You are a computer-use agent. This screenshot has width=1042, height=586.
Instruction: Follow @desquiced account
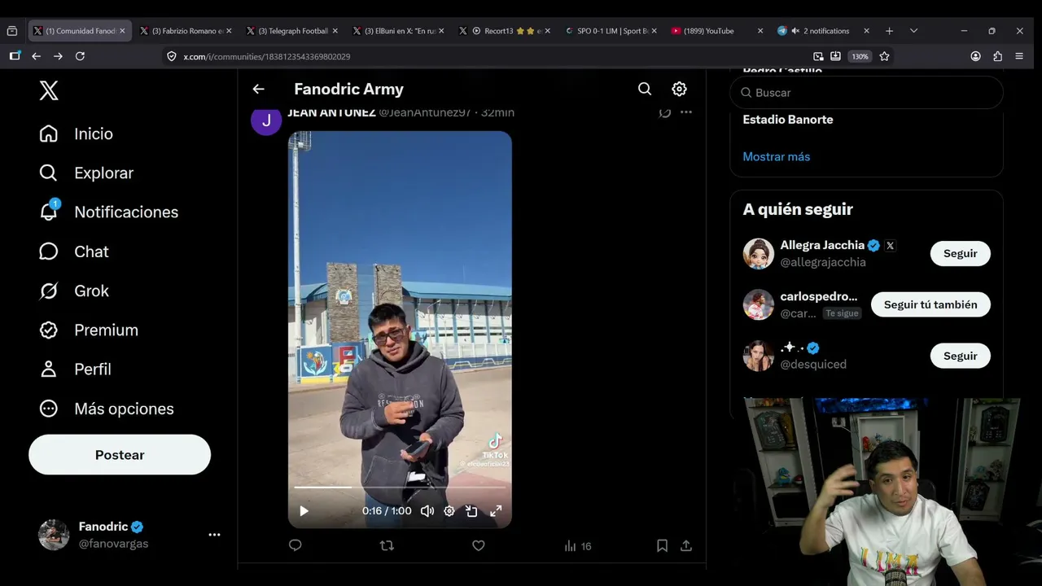pyautogui.click(x=961, y=356)
